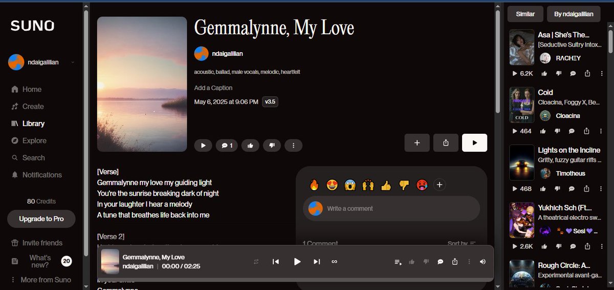Screen dimensions: 614x290
Task: Open more emoji reactions with plus
Action: pyautogui.click(x=439, y=185)
